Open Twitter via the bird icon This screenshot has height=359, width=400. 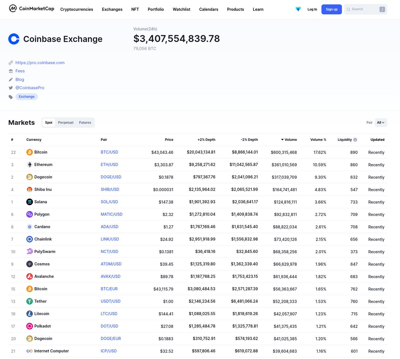(x=11, y=88)
